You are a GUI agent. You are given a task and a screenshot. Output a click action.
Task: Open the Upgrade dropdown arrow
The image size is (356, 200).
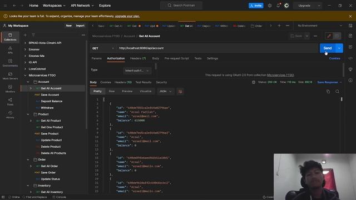319,6
